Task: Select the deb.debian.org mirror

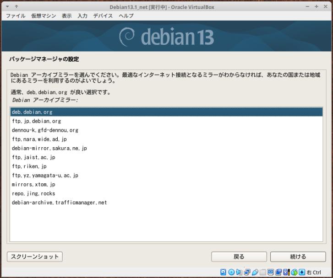Action: click(167, 112)
